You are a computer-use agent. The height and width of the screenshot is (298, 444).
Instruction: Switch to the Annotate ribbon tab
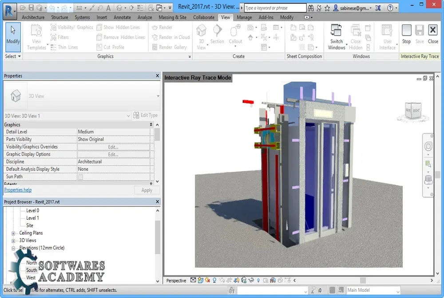click(x=122, y=17)
